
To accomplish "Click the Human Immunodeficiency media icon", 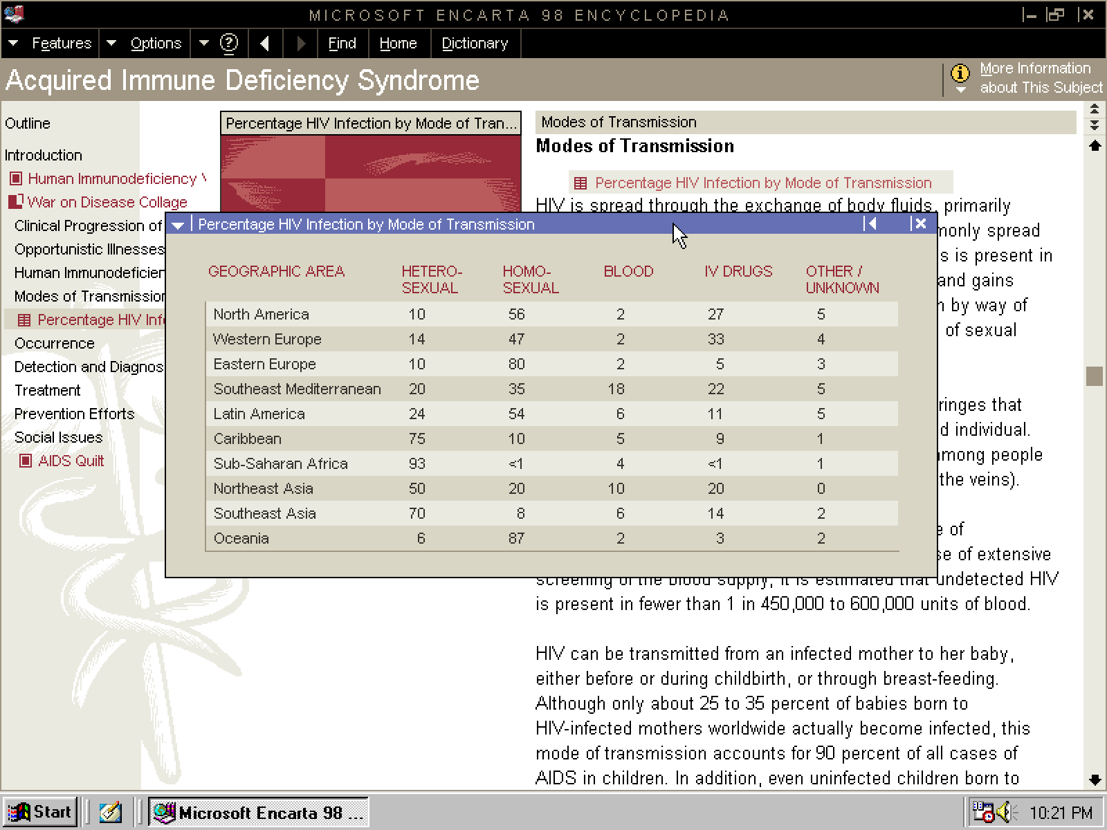I will tap(16, 178).
